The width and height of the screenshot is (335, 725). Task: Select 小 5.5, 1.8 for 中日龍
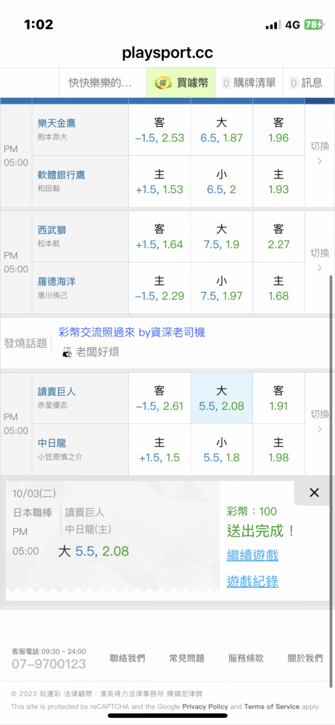(x=222, y=450)
